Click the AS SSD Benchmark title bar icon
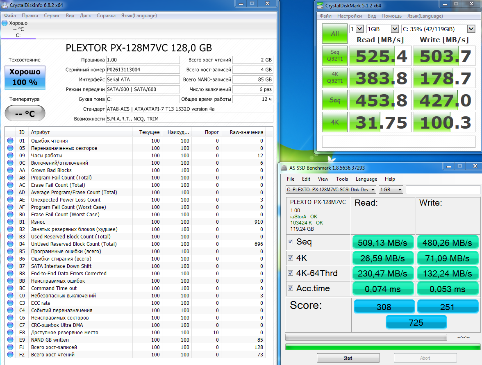Image resolution: width=482 pixels, height=365 pixels. pyautogui.click(x=284, y=168)
